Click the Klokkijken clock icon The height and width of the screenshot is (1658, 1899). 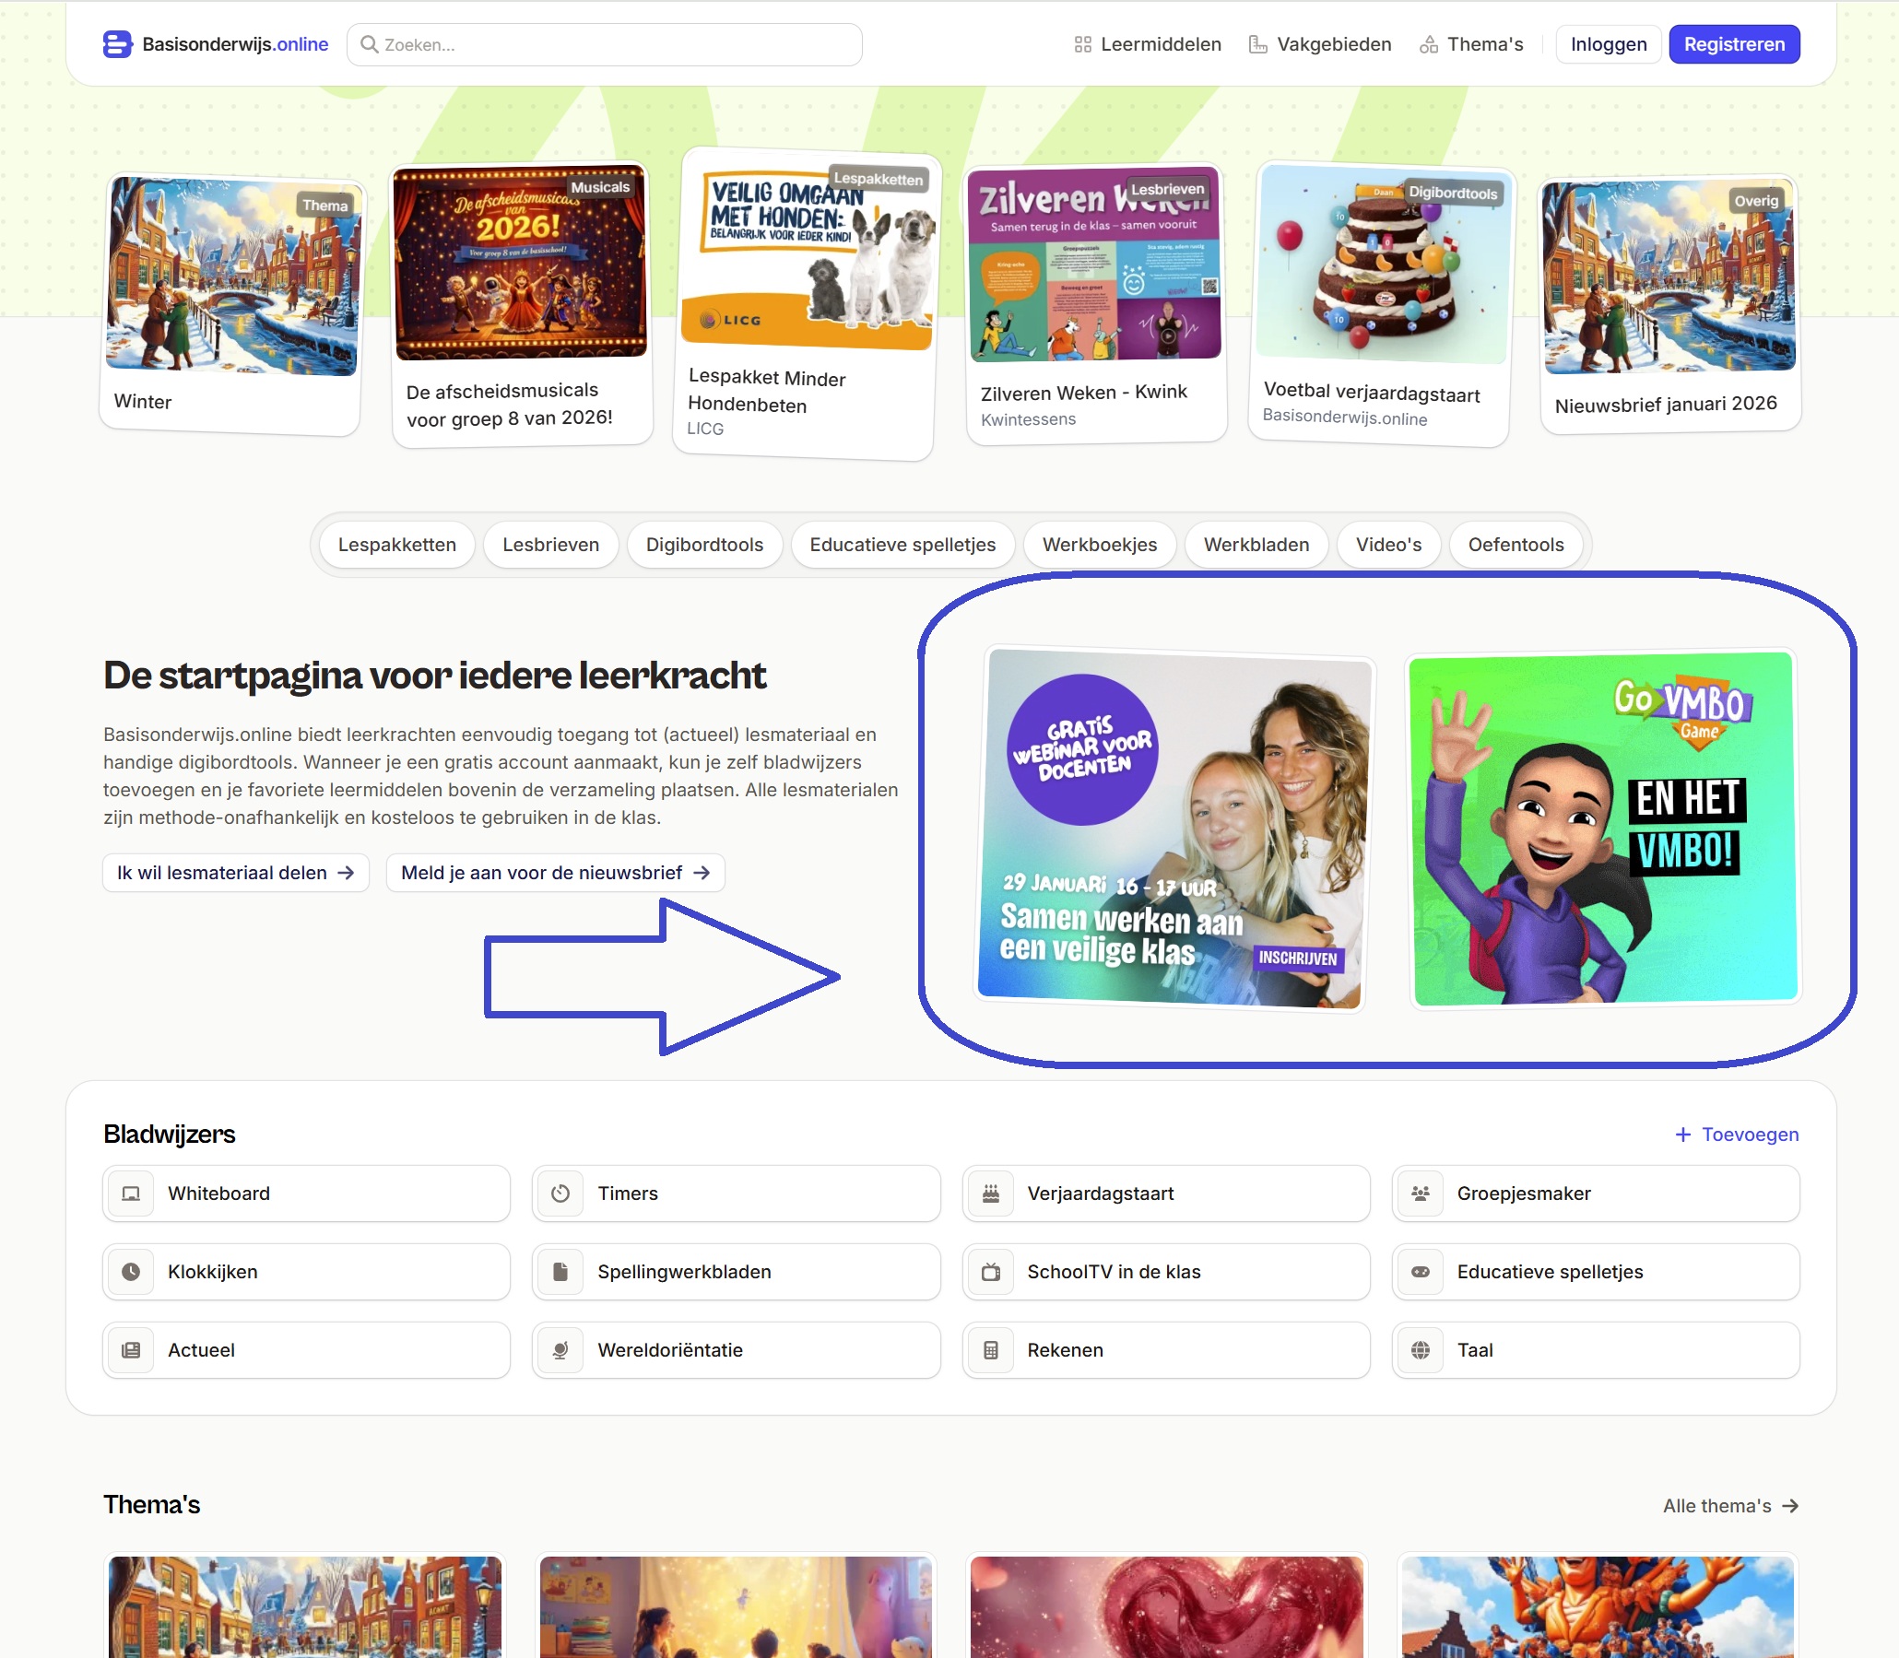pyautogui.click(x=132, y=1272)
